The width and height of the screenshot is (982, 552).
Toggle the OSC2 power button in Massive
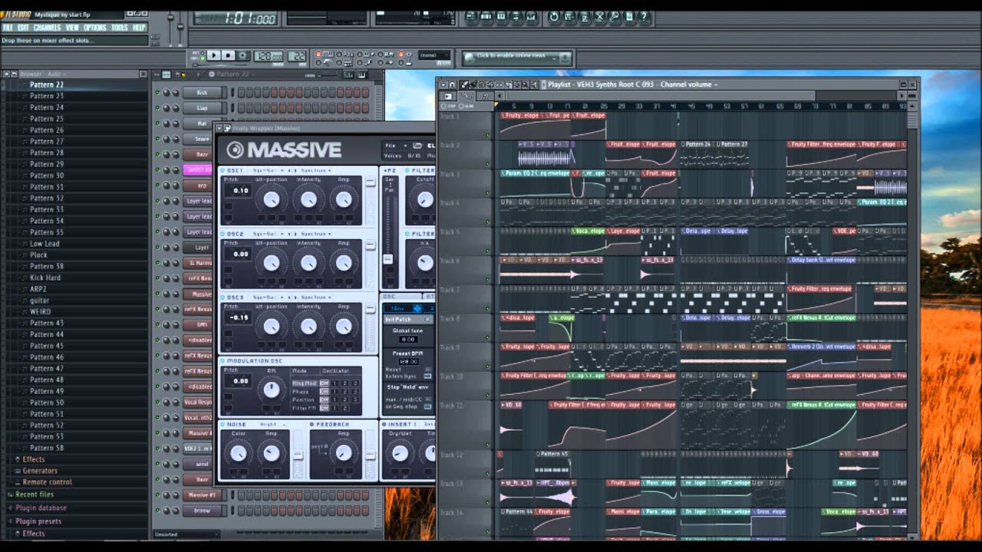tap(223, 234)
